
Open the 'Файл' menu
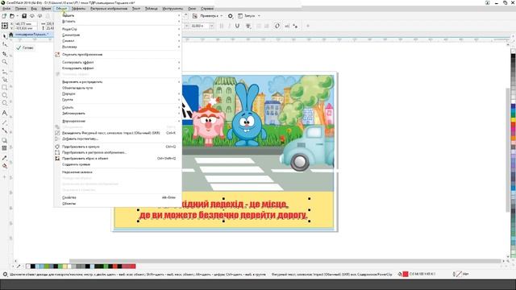tap(6, 9)
